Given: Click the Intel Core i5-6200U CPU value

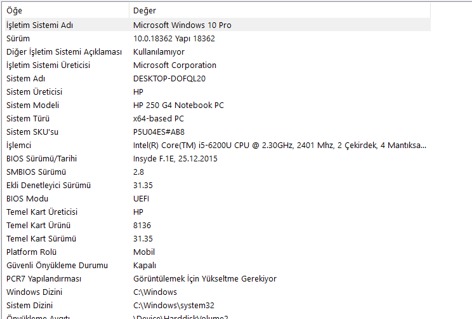Looking at the screenshot, I should click(x=280, y=146).
